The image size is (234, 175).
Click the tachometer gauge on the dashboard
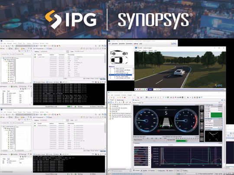185,121
